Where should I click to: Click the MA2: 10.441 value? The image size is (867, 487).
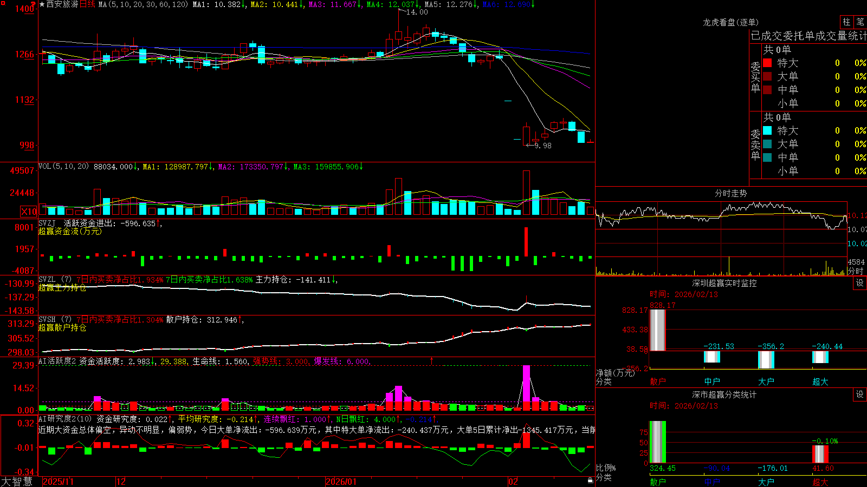point(277,4)
